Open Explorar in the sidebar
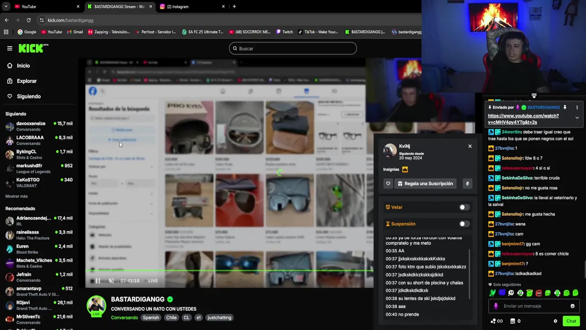The height and width of the screenshot is (330, 586). point(22,81)
